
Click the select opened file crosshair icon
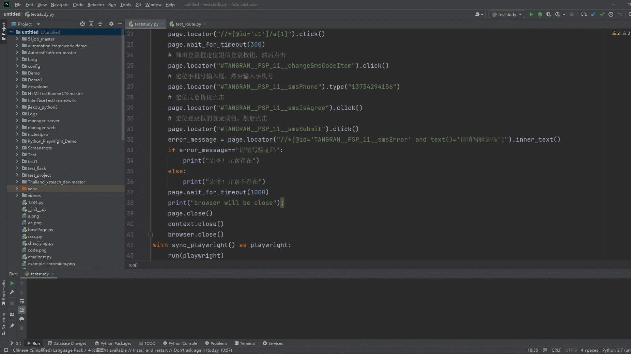point(82,24)
